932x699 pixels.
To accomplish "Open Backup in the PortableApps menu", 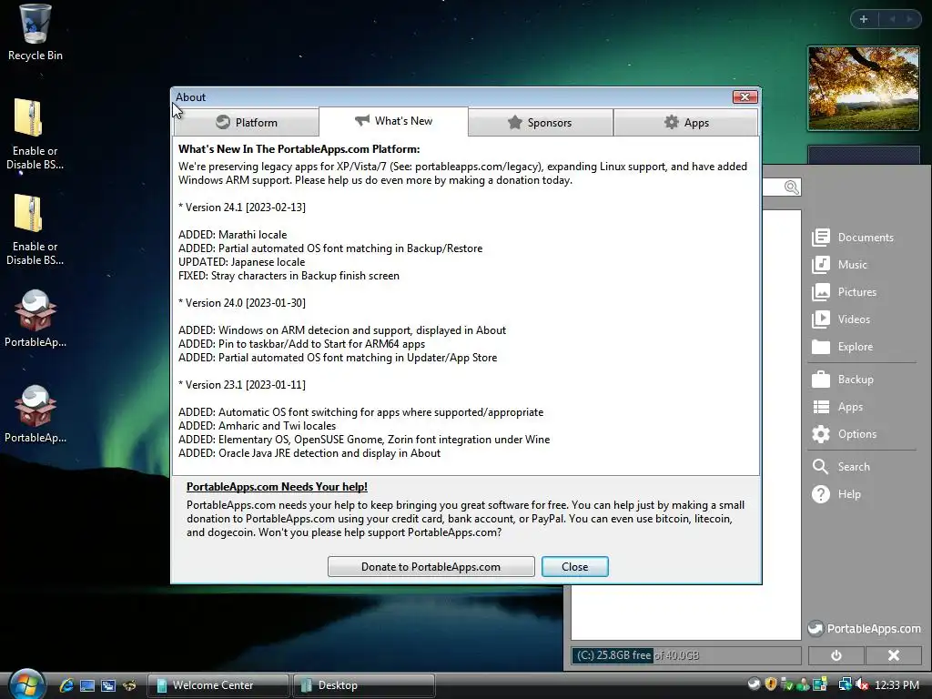I will coord(843,380).
